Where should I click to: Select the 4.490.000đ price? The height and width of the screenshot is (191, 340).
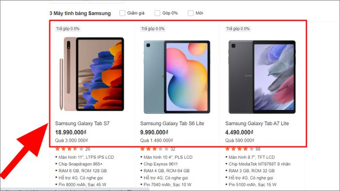pos(239,132)
